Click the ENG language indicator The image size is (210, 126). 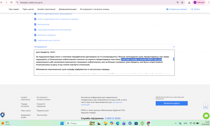pyautogui.click(x=185, y=123)
